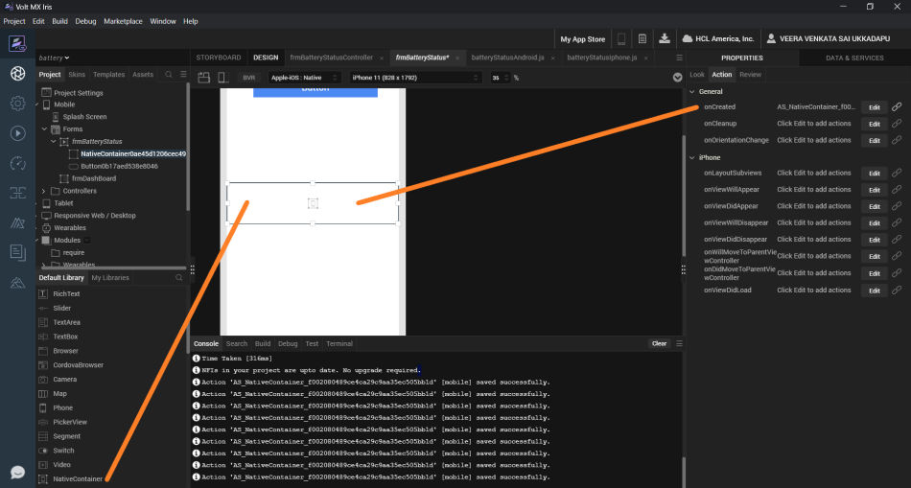The width and height of the screenshot is (911, 488).
Task: Collapse the Forms tree node
Action: (x=44, y=129)
